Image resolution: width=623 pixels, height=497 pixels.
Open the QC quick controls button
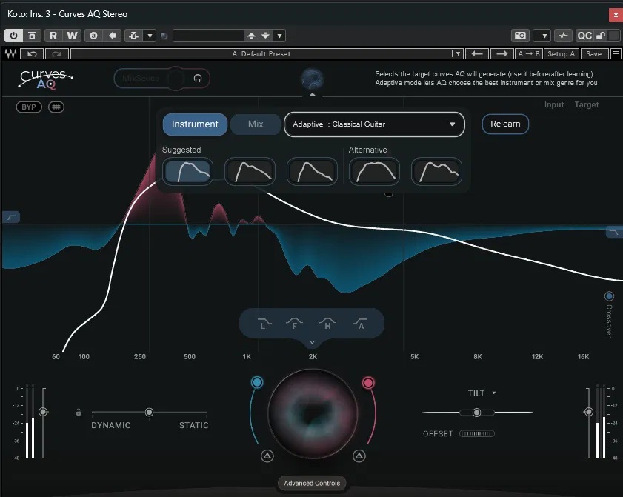[584, 36]
